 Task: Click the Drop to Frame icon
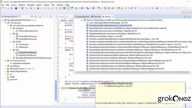click(x=57, y=8)
